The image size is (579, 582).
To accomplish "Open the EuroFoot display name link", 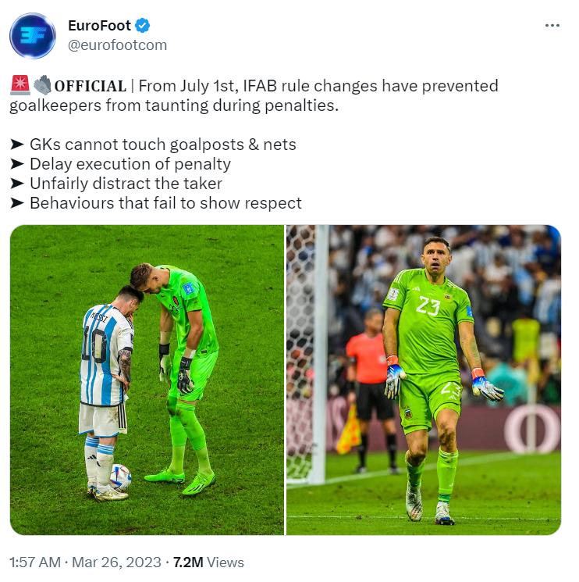I will click(x=99, y=26).
